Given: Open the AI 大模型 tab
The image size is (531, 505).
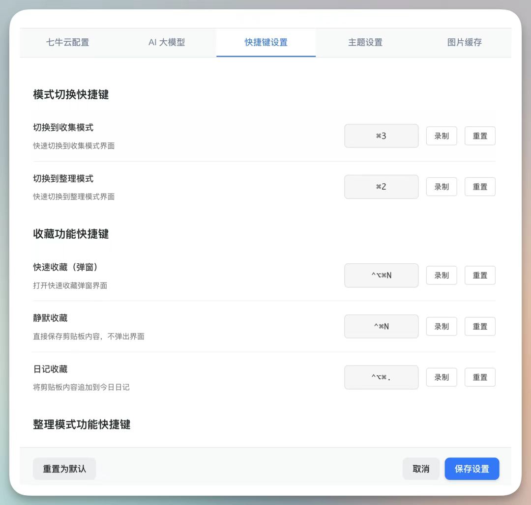Looking at the screenshot, I should coord(167,42).
